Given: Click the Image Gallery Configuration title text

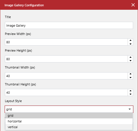Looking at the screenshot, I should (x=24, y=5).
